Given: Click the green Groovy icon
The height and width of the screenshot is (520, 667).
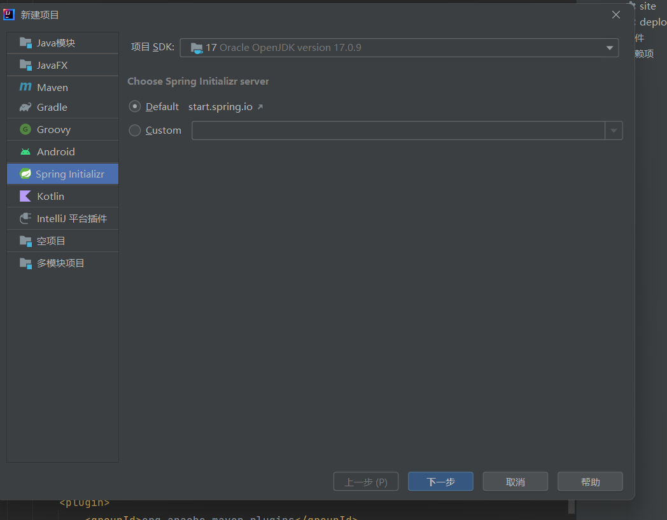Looking at the screenshot, I should (25, 129).
